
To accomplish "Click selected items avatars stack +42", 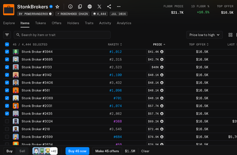I will click(45, 151).
